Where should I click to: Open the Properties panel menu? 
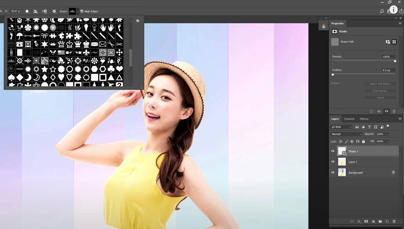[400, 23]
